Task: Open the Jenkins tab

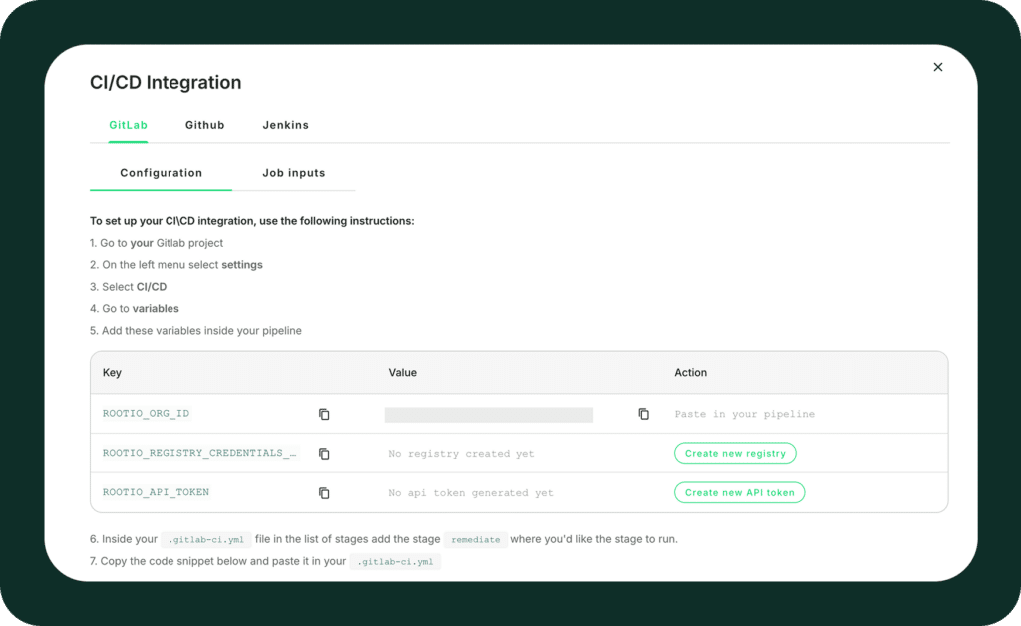Action: [286, 125]
